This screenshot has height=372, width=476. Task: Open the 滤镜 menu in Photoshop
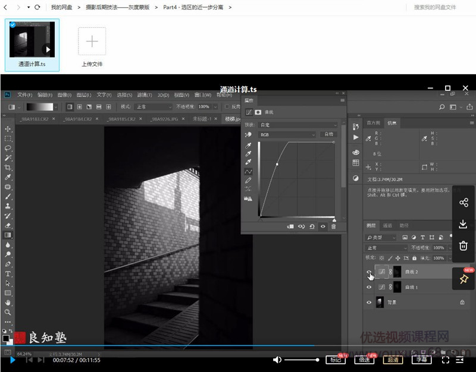point(143,95)
